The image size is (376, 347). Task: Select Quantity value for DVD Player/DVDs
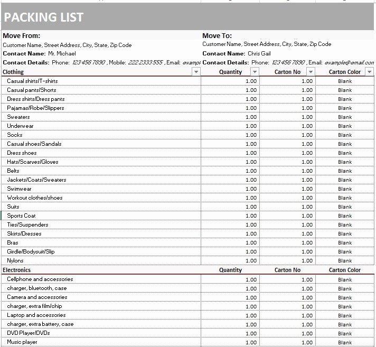tap(230, 333)
